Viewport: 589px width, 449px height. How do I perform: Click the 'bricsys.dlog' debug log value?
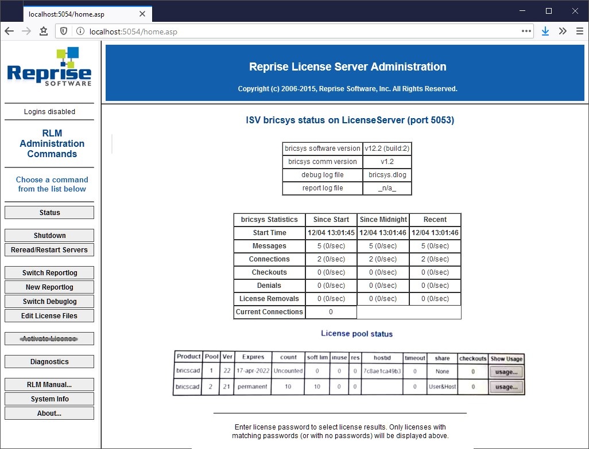[x=387, y=175]
